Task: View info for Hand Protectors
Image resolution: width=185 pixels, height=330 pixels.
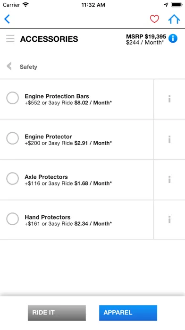Action: click(x=169, y=220)
